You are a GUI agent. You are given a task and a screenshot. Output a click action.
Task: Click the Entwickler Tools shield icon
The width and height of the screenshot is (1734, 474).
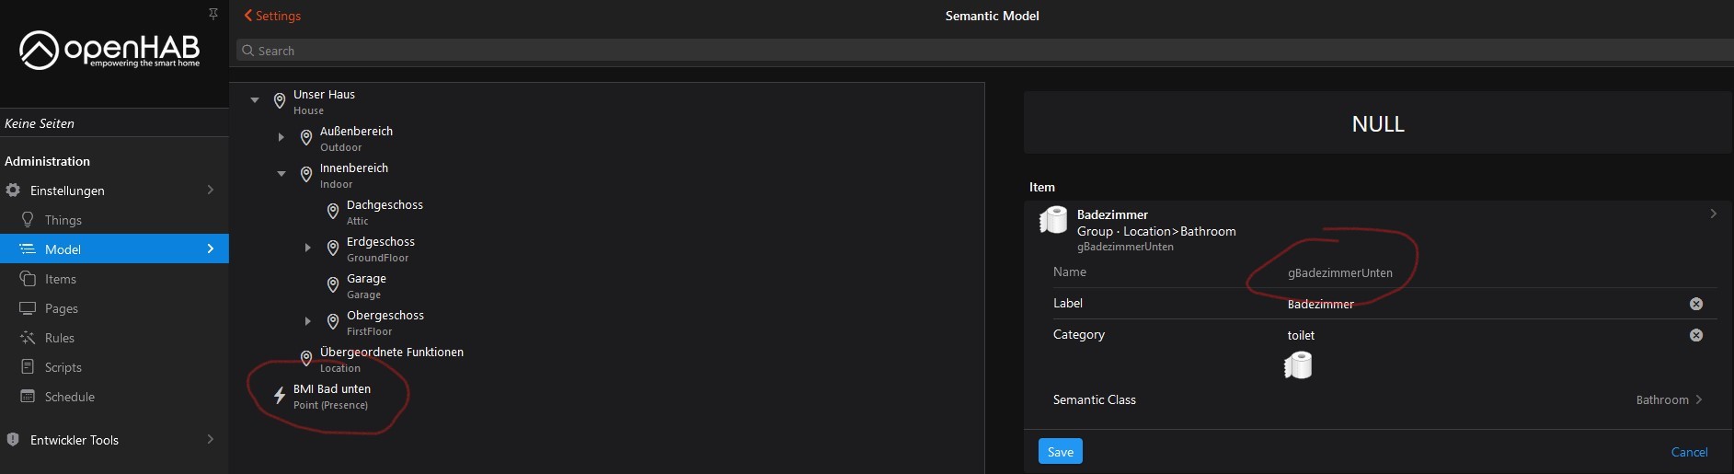13,440
